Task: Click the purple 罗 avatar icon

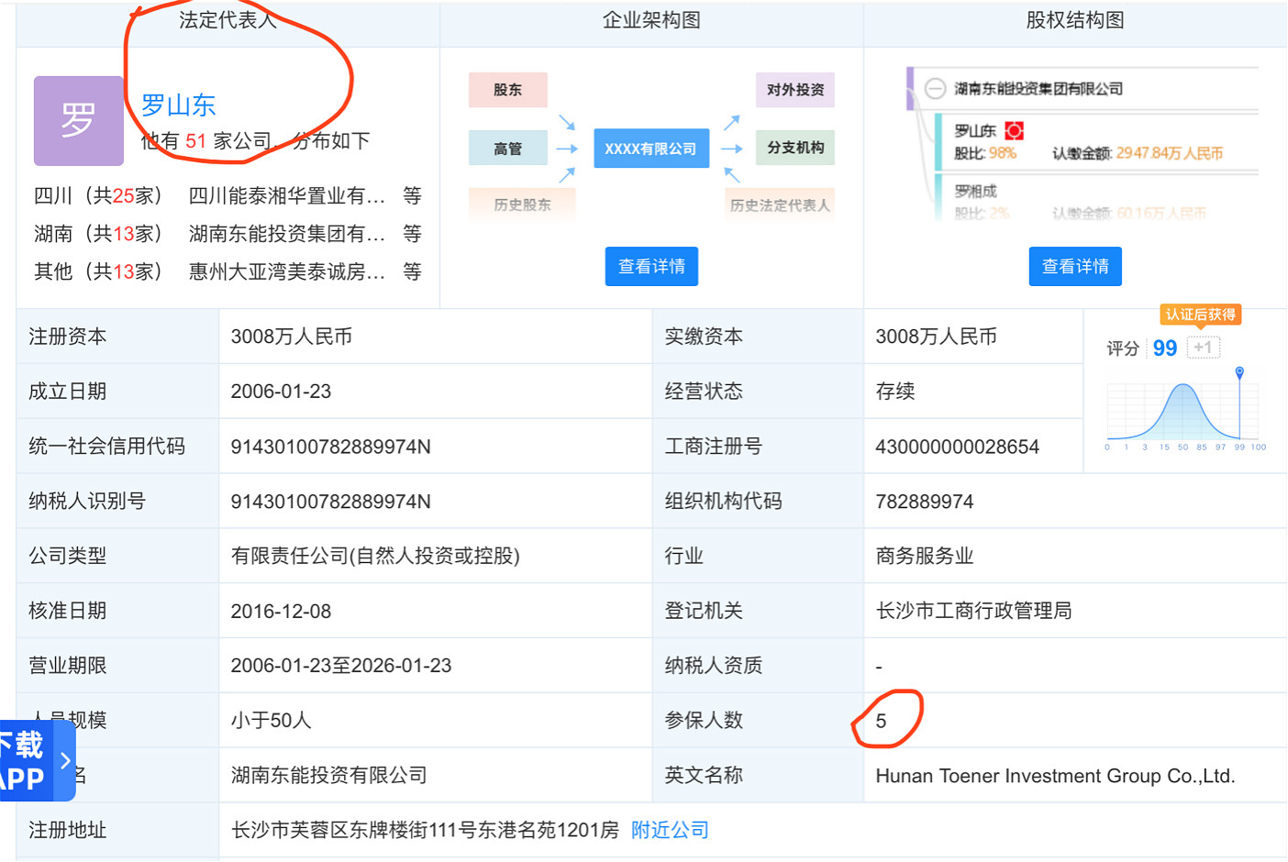Action: click(x=79, y=121)
